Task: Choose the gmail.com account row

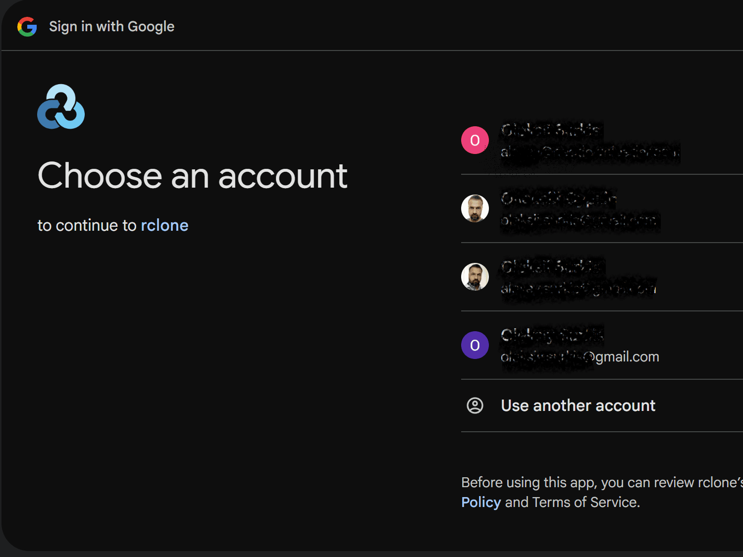Action: [602, 346]
